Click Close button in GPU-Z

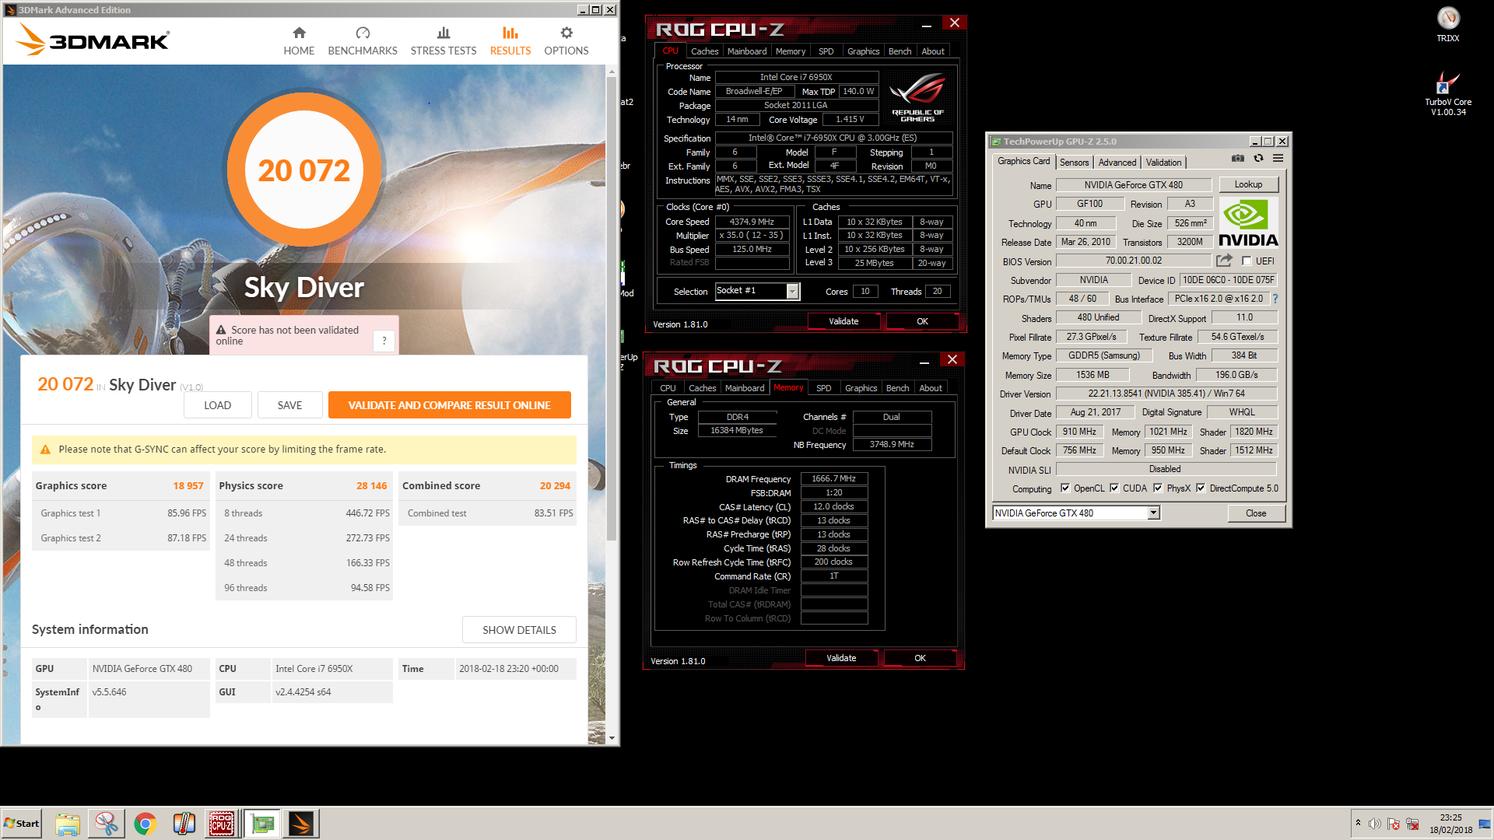click(1256, 513)
